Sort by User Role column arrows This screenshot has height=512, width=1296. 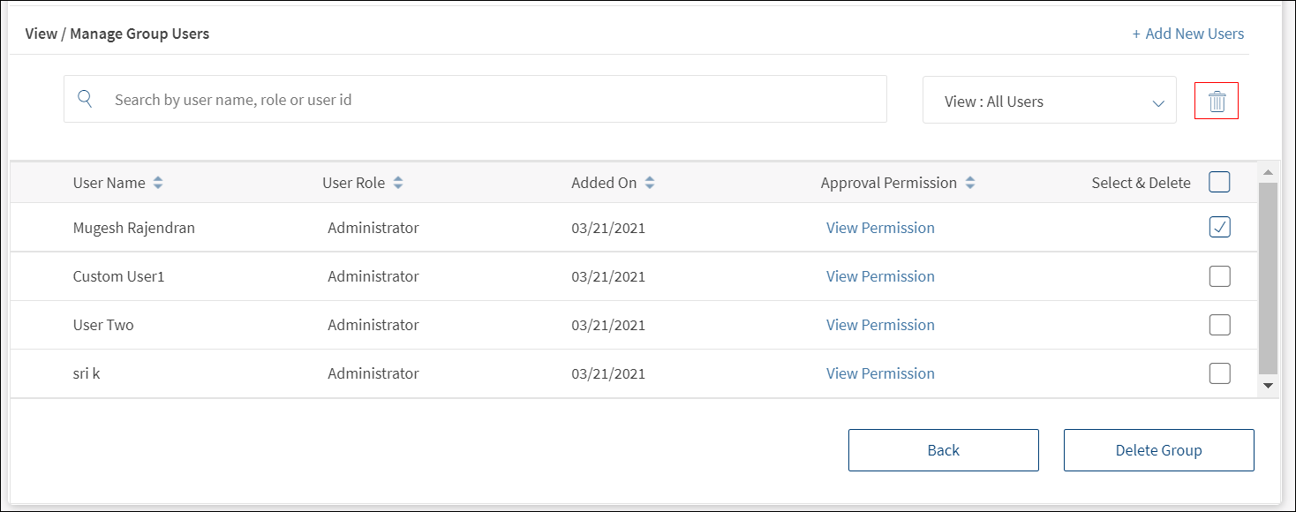pyautogui.click(x=398, y=183)
